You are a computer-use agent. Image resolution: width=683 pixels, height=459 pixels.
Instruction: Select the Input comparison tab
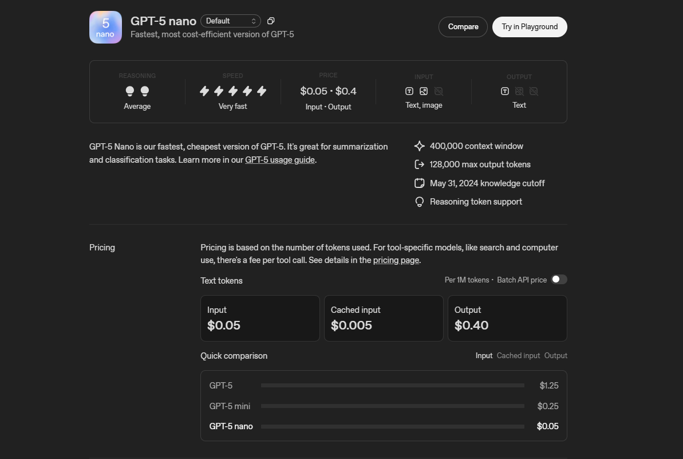(x=484, y=356)
